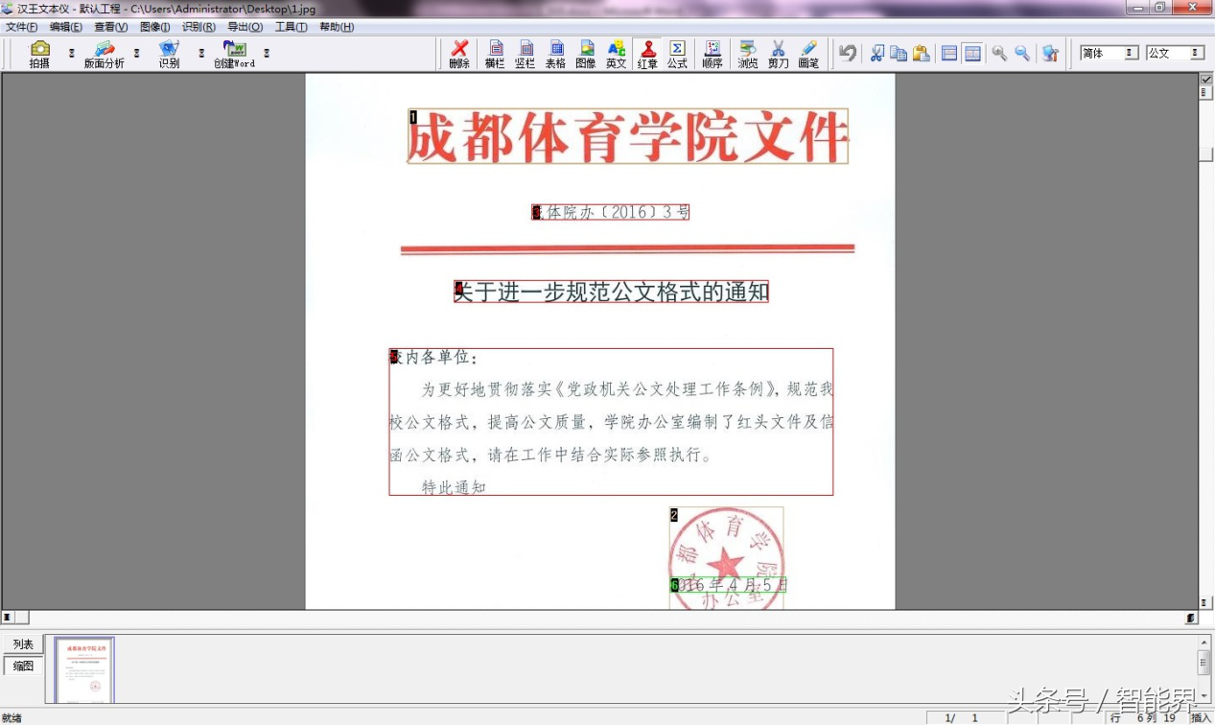Select the page 1 thumbnail
This screenshot has height=725, width=1215.
[84, 670]
